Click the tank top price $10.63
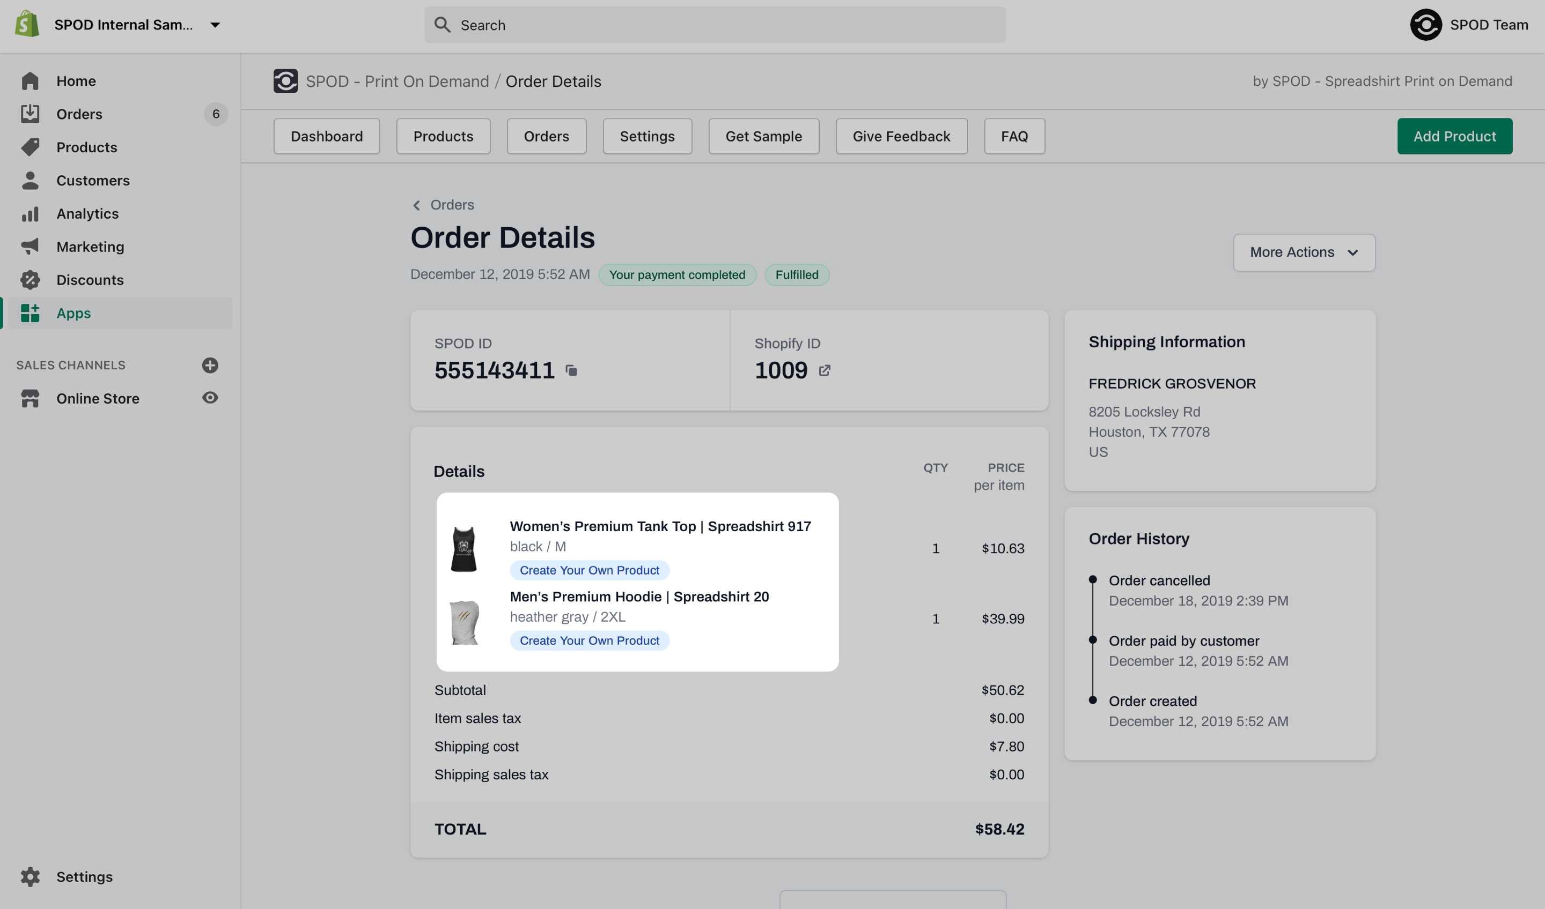Image resolution: width=1545 pixels, height=909 pixels. click(1003, 548)
